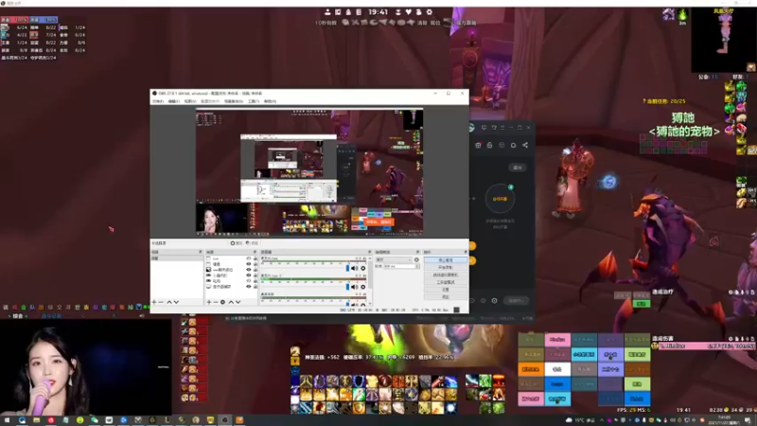Viewport: 757px width, 426px height.
Task: Remove selected scene with minus icon
Action: coord(161,302)
